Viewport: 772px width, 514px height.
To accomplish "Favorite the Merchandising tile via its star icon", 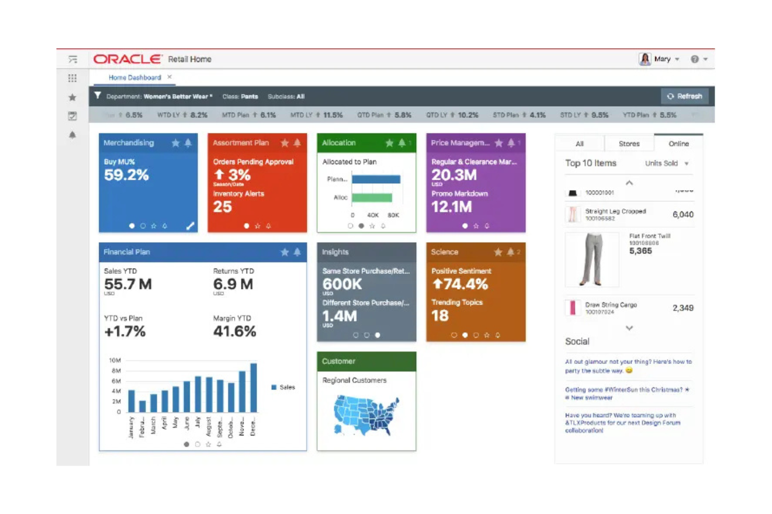I will point(176,142).
